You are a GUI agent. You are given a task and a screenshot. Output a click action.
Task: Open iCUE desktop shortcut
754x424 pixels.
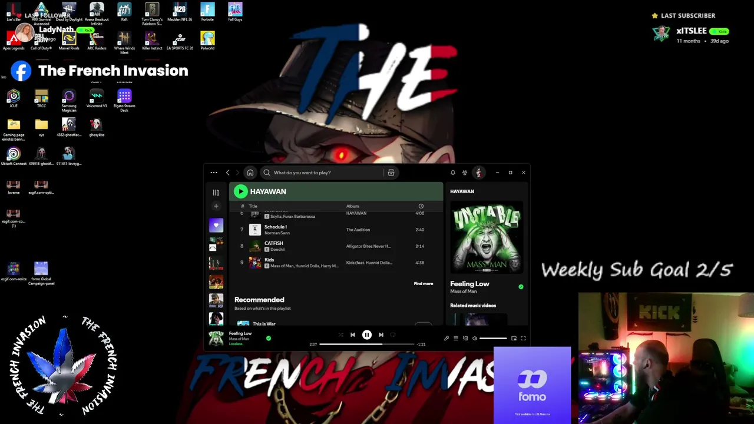[14, 98]
